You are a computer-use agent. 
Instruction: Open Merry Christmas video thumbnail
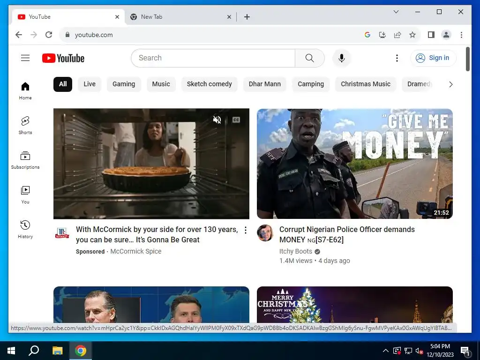[355, 305]
